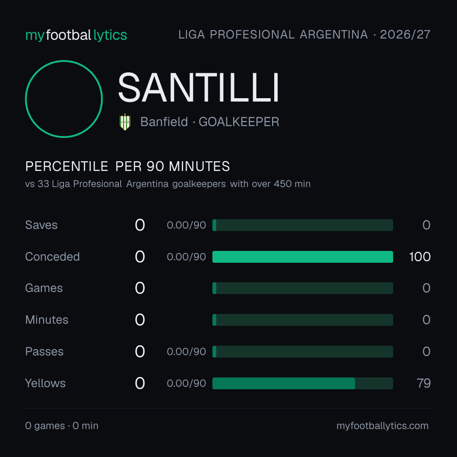
Task: Select the Minutes percentile bar
Action: click(x=303, y=320)
